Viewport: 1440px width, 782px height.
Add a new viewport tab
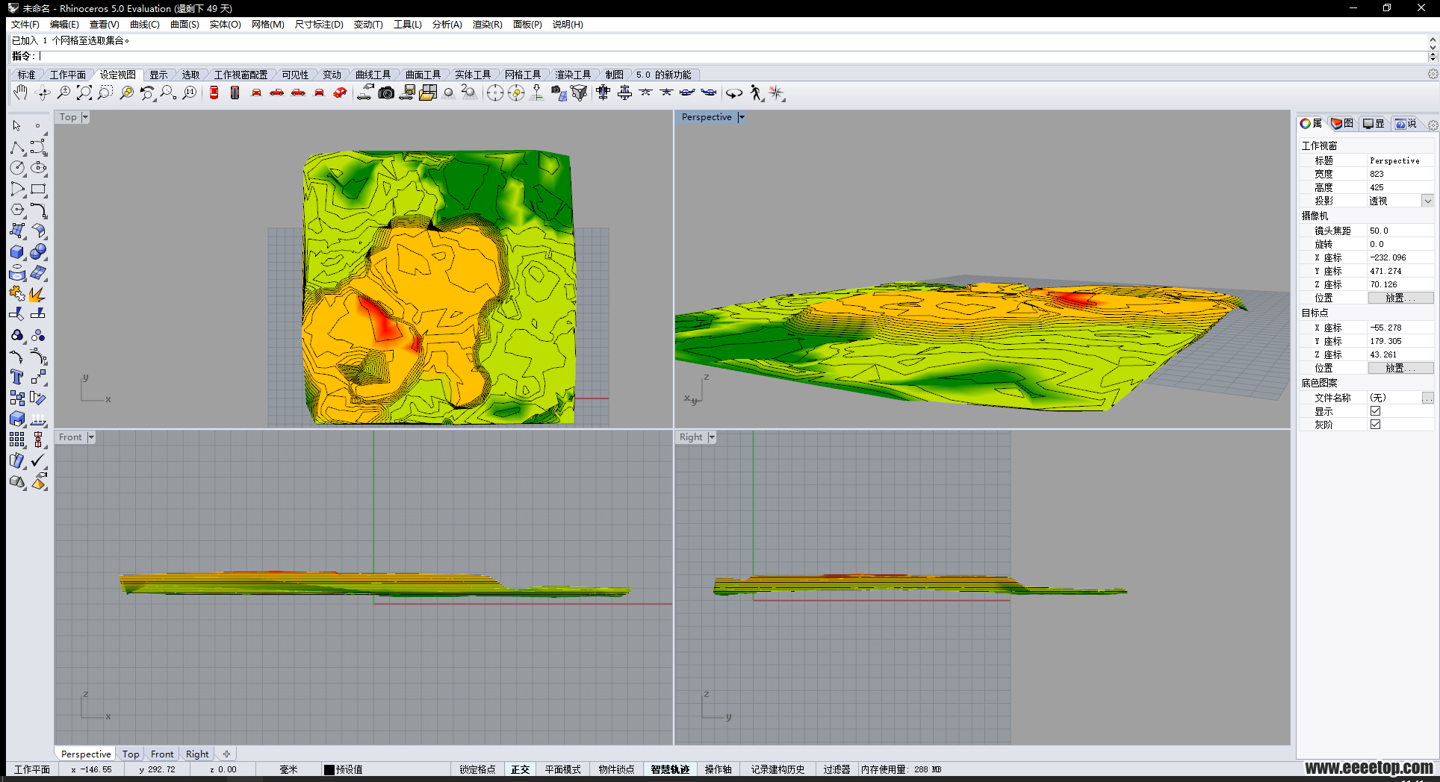coord(226,754)
